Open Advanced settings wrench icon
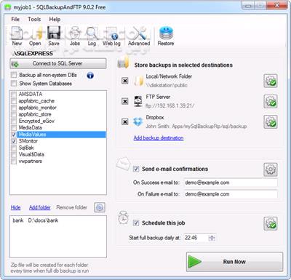 [139, 36]
